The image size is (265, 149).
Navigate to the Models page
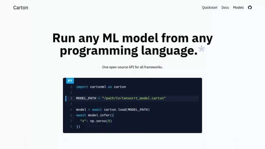tap(238, 8)
